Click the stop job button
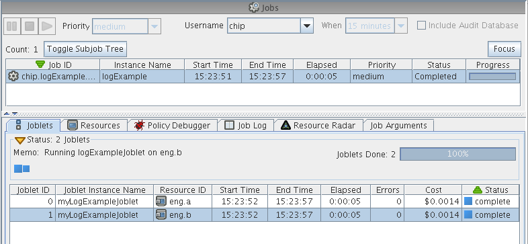The height and width of the screenshot is (244, 528). point(30,26)
